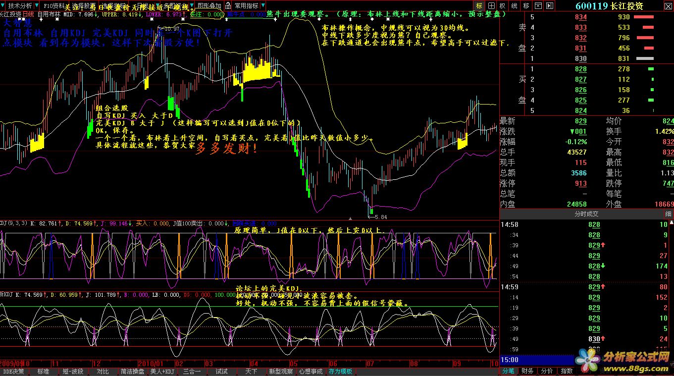The width and height of the screenshot is (674, 376).
Task: Select the 指数 tab
Action: [x=566, y=371]
